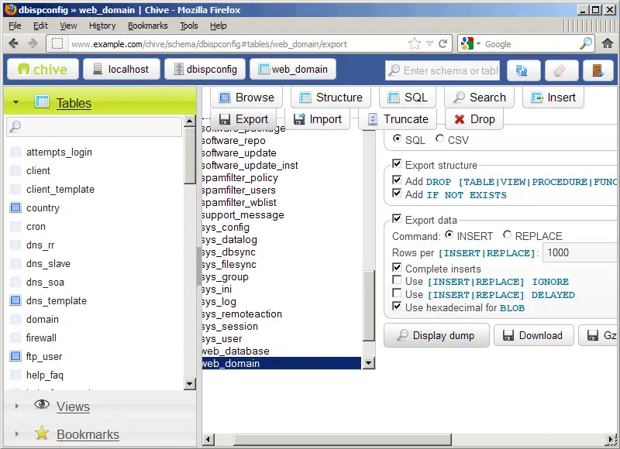Bookmark page with the star icon
Viewport: 620px width, 449px height.
coord(415,43)
